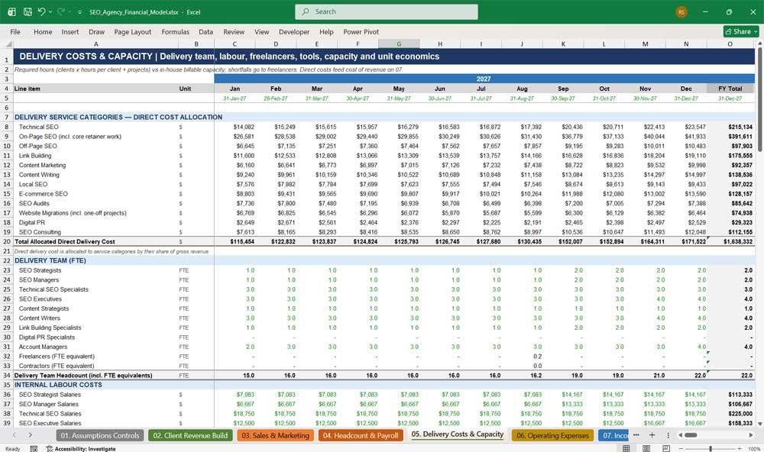Image resolution: width=764 pixels, height=452 pixels.
Task: Open the File menu
Action: pyautogui.click(x=15, y=31)
